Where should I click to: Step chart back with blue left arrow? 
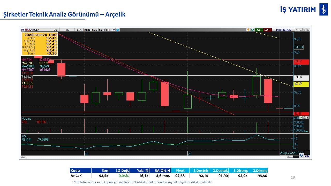point(305,156)
